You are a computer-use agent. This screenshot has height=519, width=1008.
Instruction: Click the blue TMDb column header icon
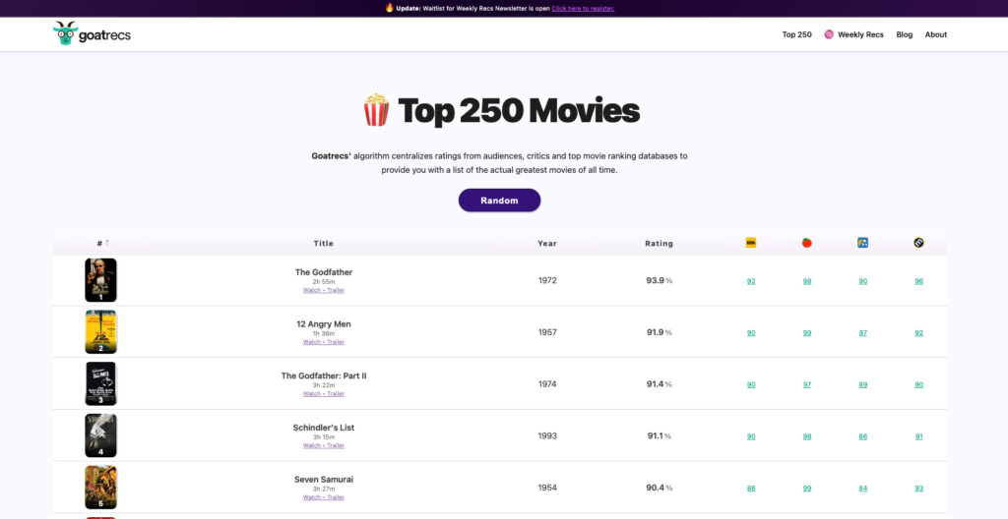[862, 243]
